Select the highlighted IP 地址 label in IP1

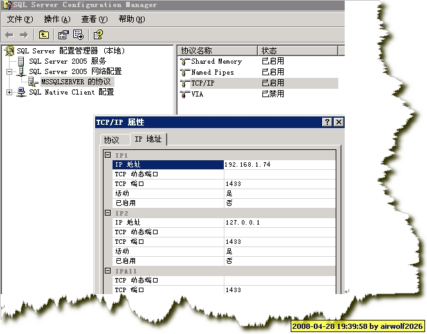coord(168,165)
